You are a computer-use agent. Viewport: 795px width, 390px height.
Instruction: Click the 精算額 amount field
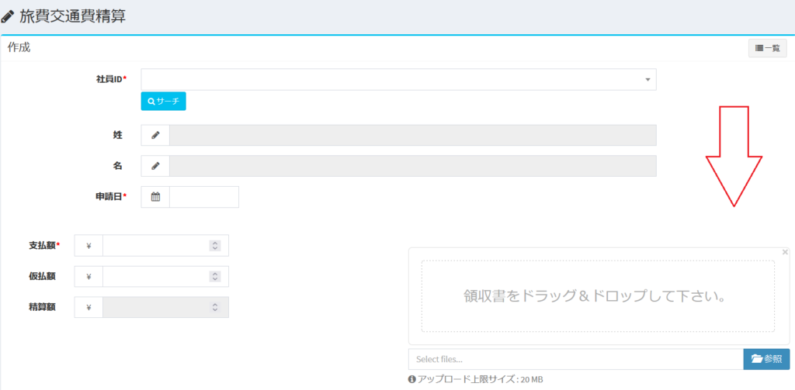pos(165,308)
